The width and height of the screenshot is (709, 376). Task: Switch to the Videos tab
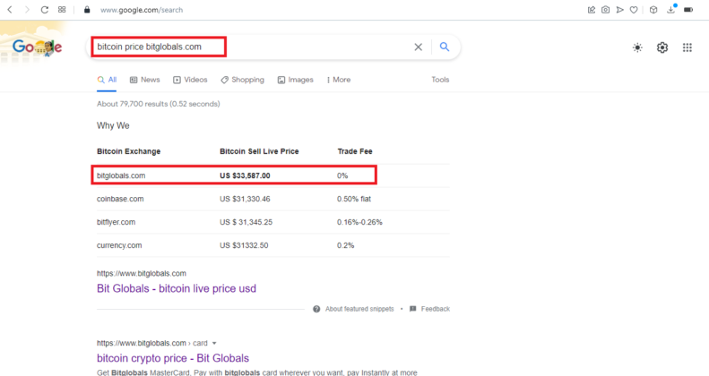190,80
